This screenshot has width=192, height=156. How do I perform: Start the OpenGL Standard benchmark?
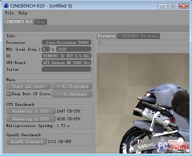tap(26, 141)
